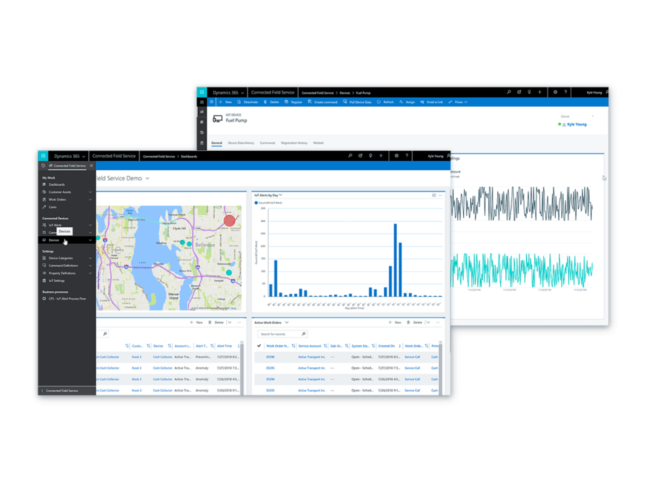Open help question mark in Dashboards window
The image size is (646, 484).
click(x=407, y=156)
